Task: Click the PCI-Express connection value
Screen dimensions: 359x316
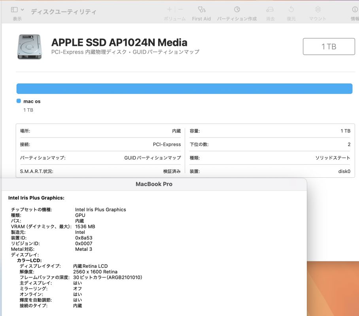Action: pyautogui.click(x=167, y=145)
